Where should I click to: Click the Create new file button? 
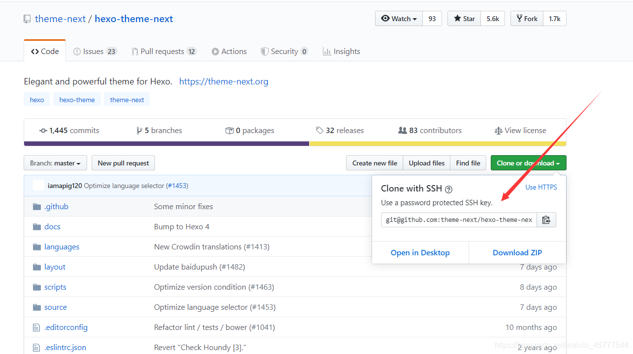coord(375,163)
